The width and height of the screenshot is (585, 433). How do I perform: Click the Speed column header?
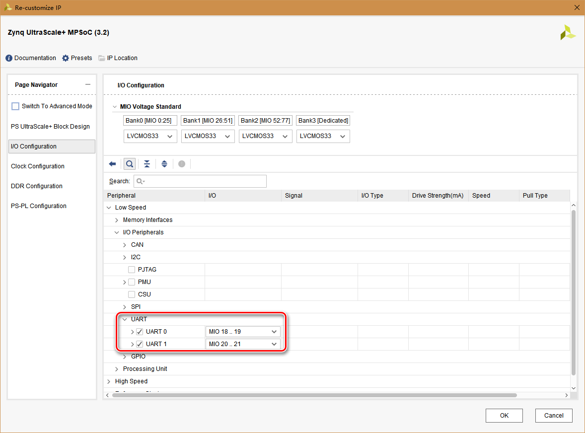(494, 196)
